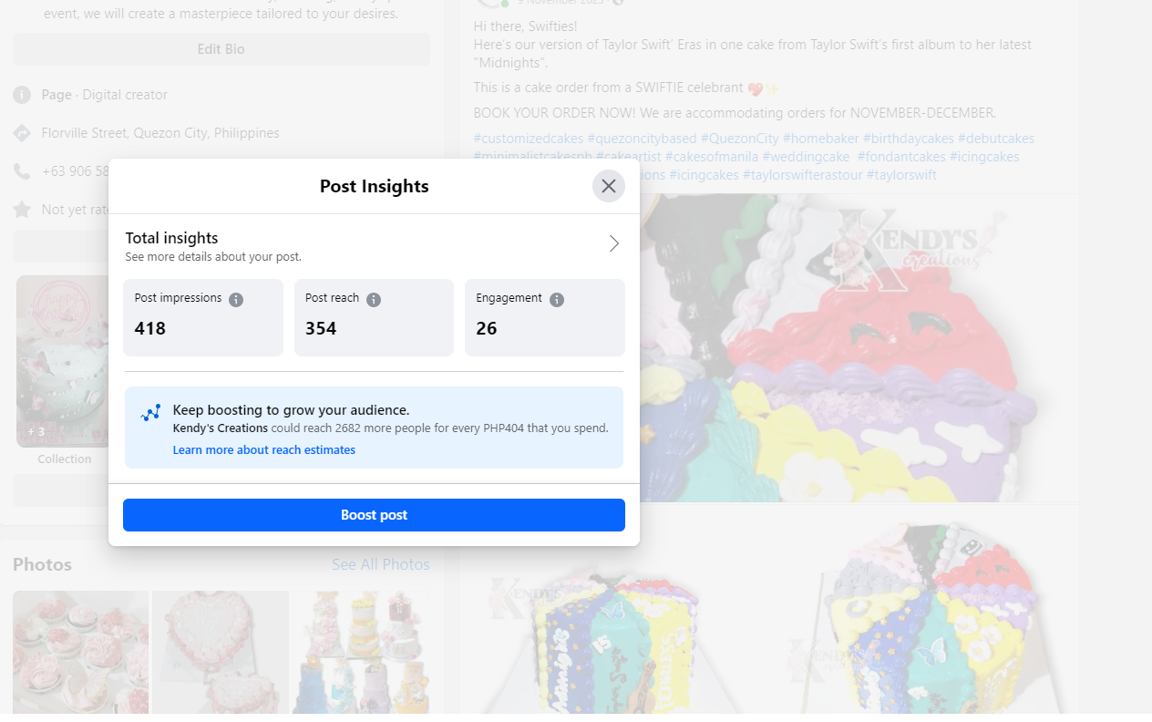Click the rating star icon
The width and height of the screenshot is (1152, 722).
tap(22, 210)
